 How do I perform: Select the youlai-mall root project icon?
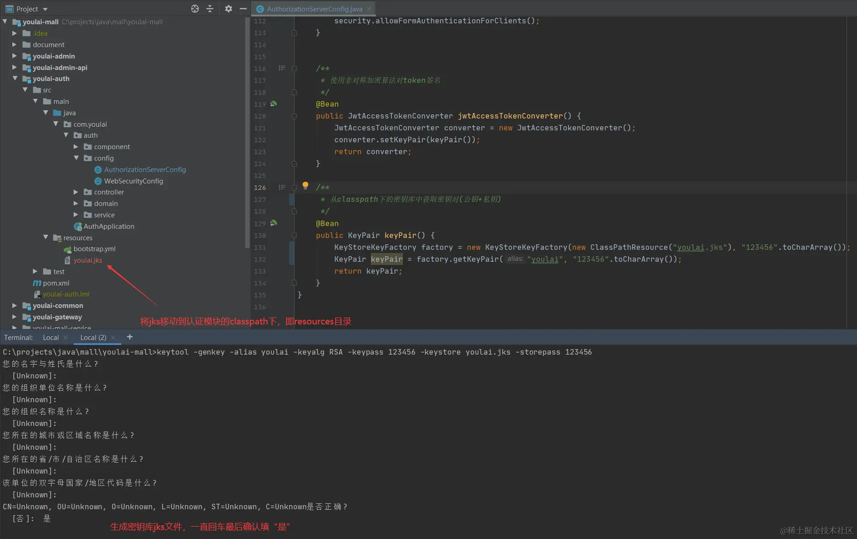point(17,22)
